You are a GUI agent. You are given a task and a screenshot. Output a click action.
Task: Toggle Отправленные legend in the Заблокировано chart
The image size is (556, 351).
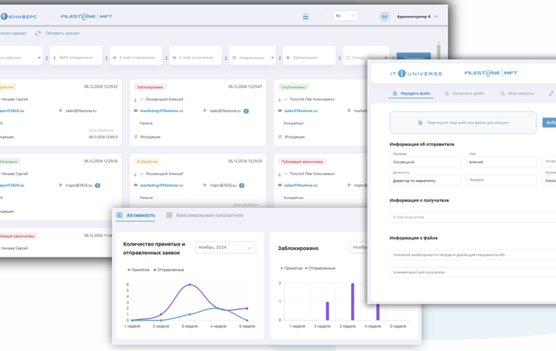coord(321,268)
